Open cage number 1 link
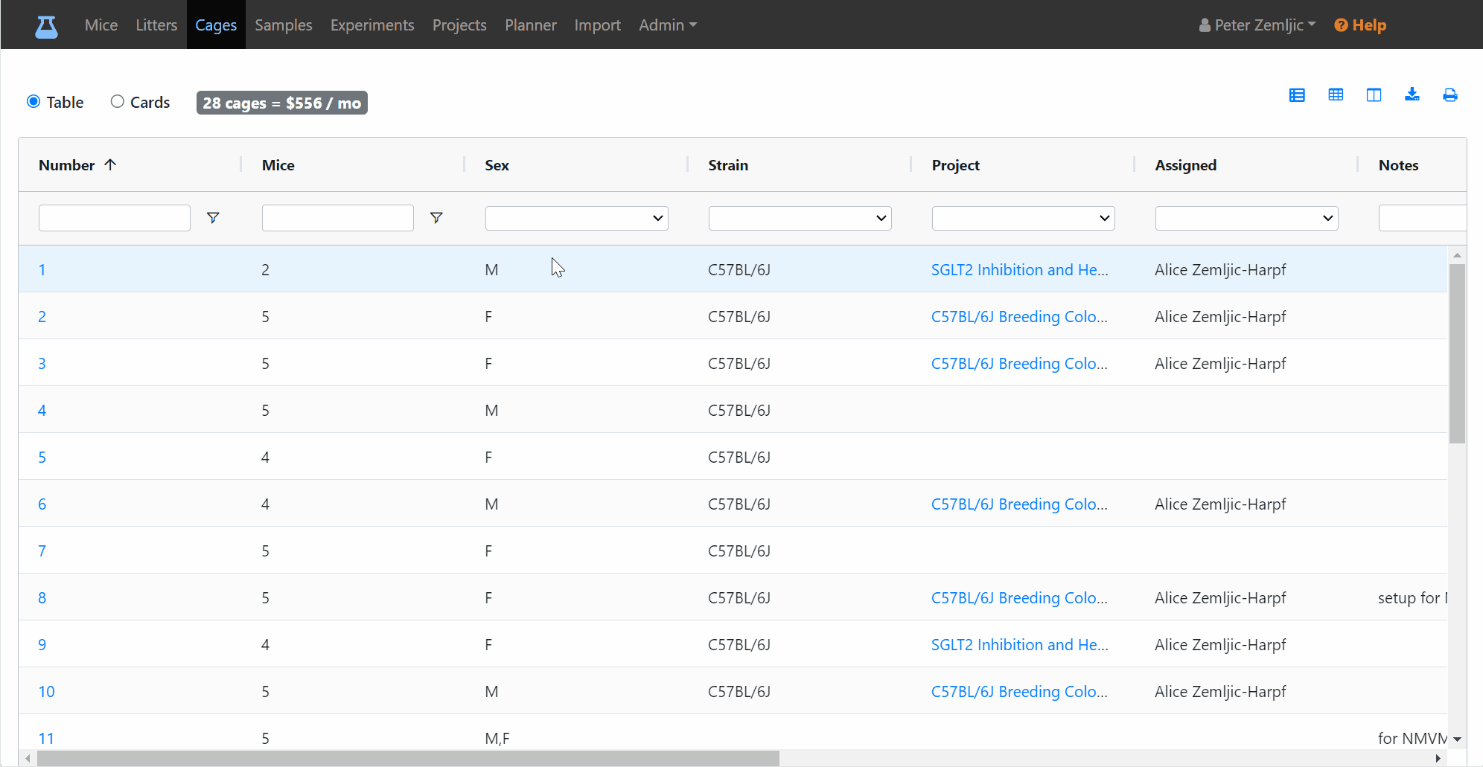 [x=42, y=270]
